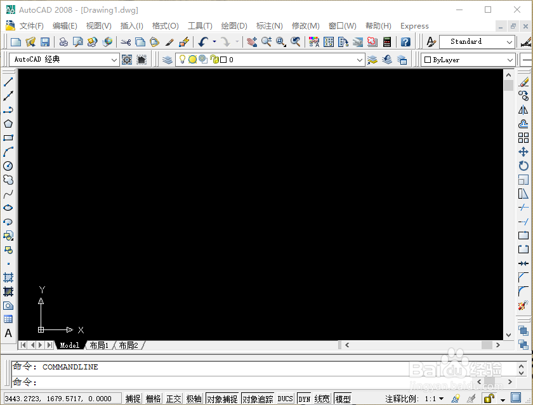Click the coordinates readout in status bar
The width and height of the screenshot is (533, 405).
tap(62, 399)
